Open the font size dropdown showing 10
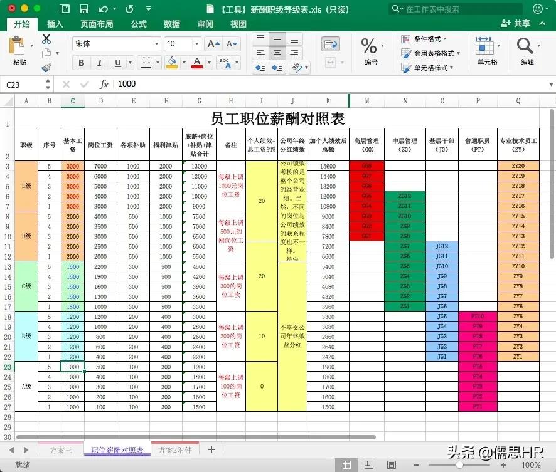 tap(180, 43)
